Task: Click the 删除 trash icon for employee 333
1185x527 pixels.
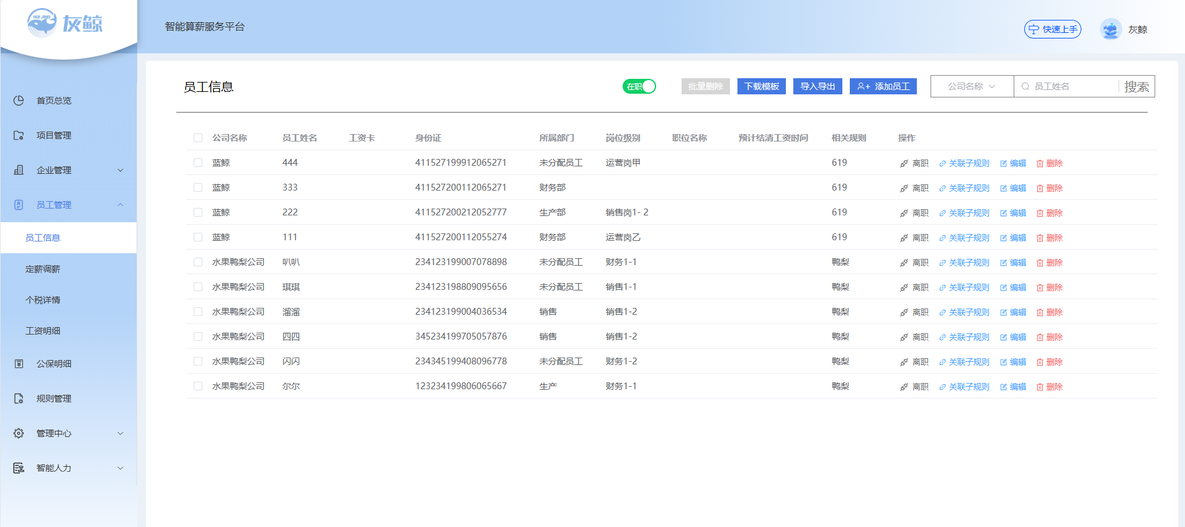Action: tap(1040, 189)
